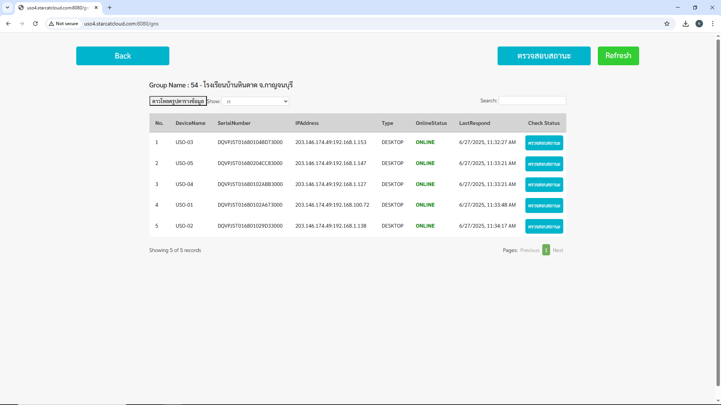Image resolution: width=721 pixels, height=405 pixels.
Task: Click the ดาวโหลดรูปตารางข้อมูล button
Action: point(178,101)
